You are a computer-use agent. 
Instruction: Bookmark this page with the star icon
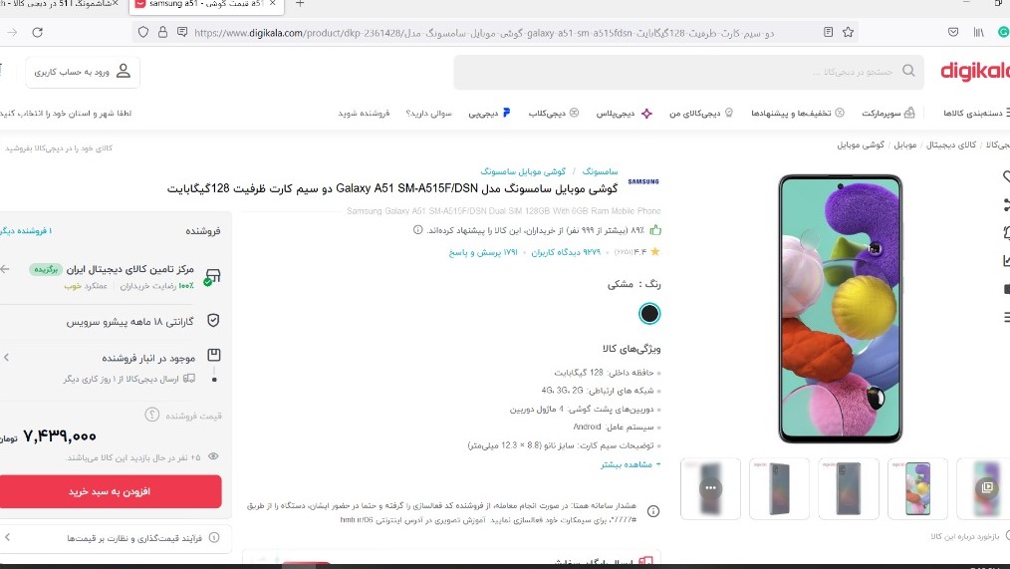(x=848, y=32)
